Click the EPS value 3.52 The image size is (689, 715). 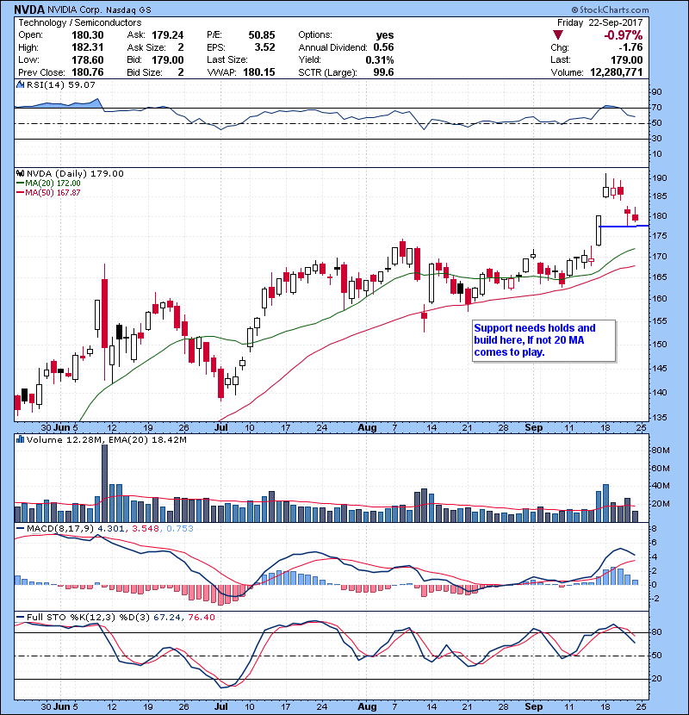click(x=264, y=47)
